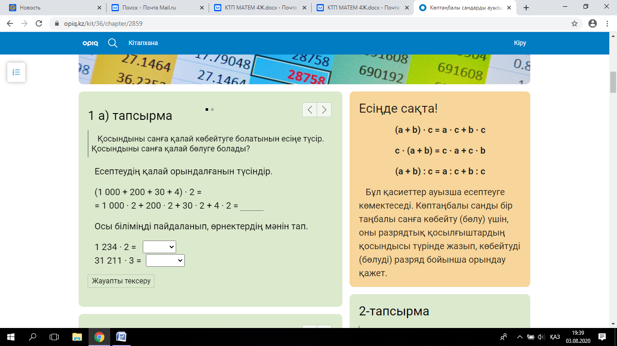Click the text Есептеудің қалай орындалғанын түсіндір.

coord(184,172)
